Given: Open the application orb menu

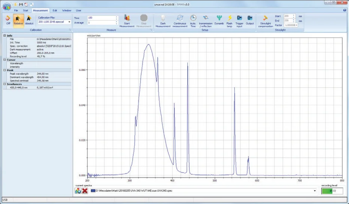Looking at the screenshot, I should coord(7,6).
